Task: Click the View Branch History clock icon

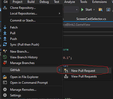Action: pos(5,57)
